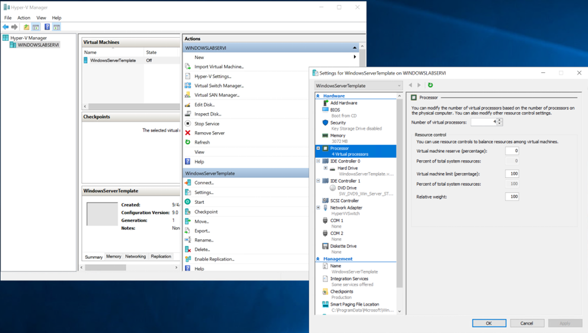This screenshot has width=588, height=333.
Task: Click Remove Server with red X
Action: coord(209,133)
